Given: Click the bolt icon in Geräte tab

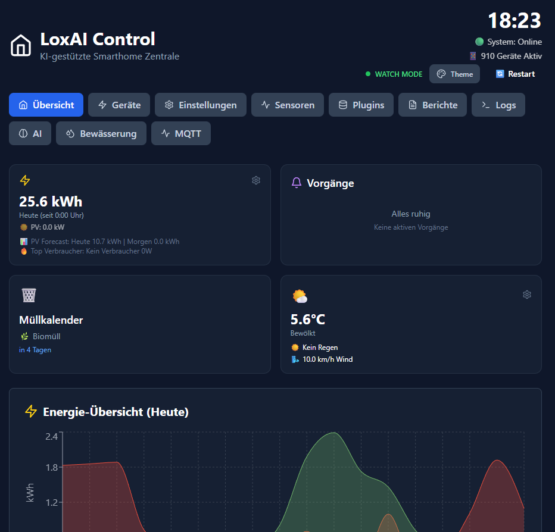Looking at the screenshot, I should tap(102, 105).
